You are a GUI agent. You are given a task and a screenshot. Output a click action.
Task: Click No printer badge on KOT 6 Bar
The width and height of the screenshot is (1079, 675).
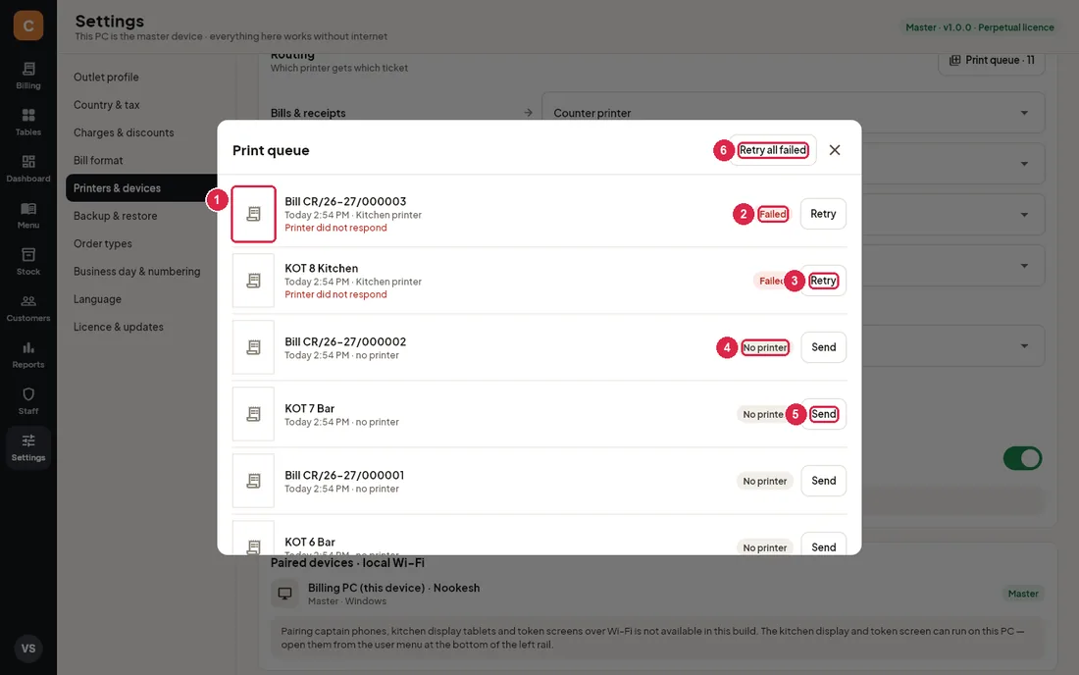764,547
